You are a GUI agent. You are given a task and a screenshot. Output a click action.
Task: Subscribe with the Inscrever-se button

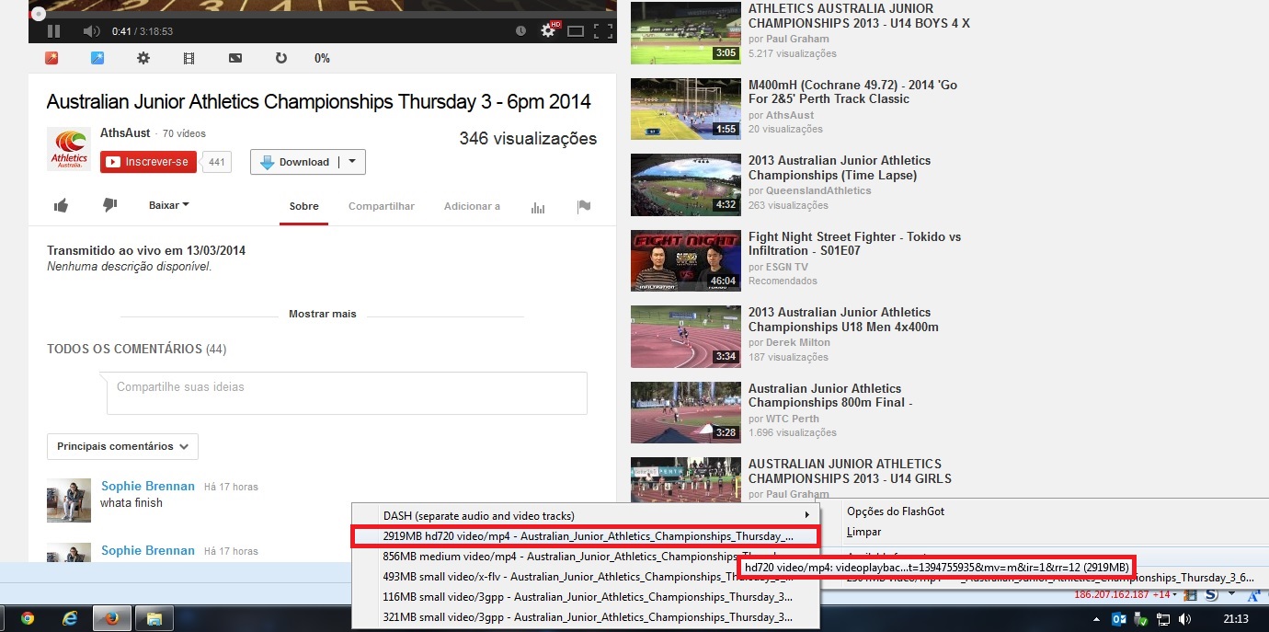coord(148,162)
